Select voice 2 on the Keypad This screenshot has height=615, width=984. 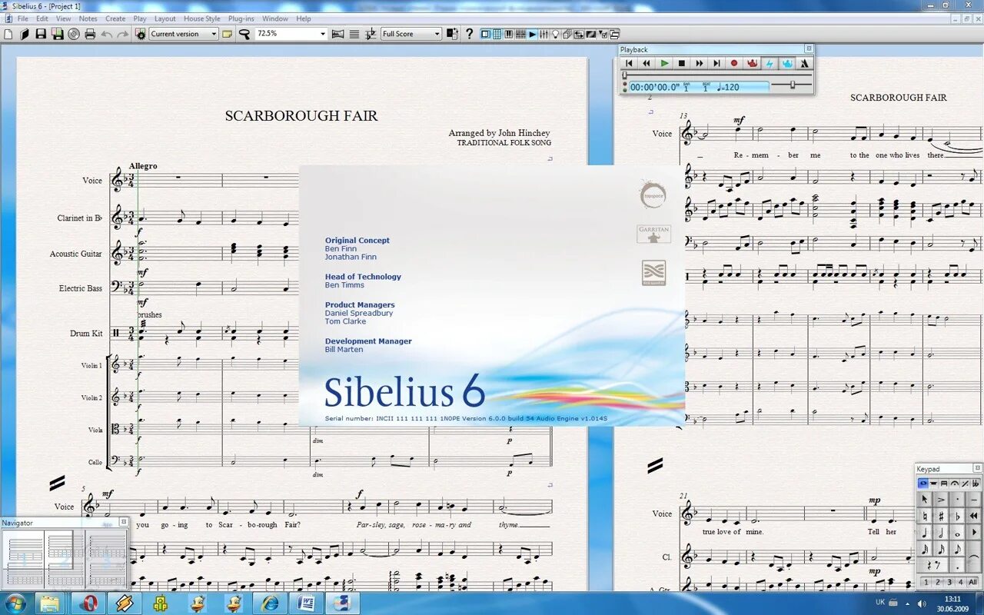coord(938,582)
